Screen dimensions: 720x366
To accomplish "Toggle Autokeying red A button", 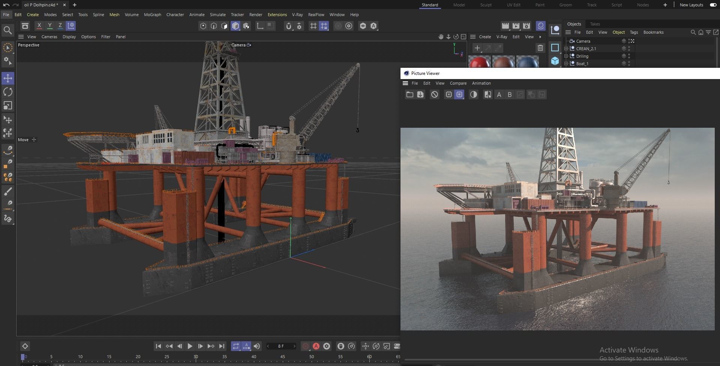I will tap(316, 346).
